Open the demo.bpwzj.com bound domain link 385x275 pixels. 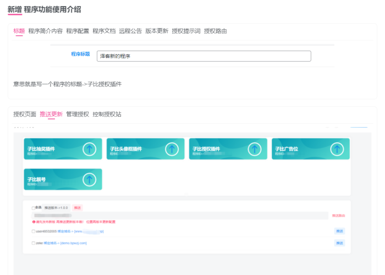tap(65, 243)
